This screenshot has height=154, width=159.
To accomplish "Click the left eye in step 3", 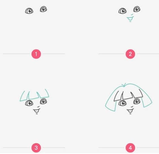I will (29, 103).
